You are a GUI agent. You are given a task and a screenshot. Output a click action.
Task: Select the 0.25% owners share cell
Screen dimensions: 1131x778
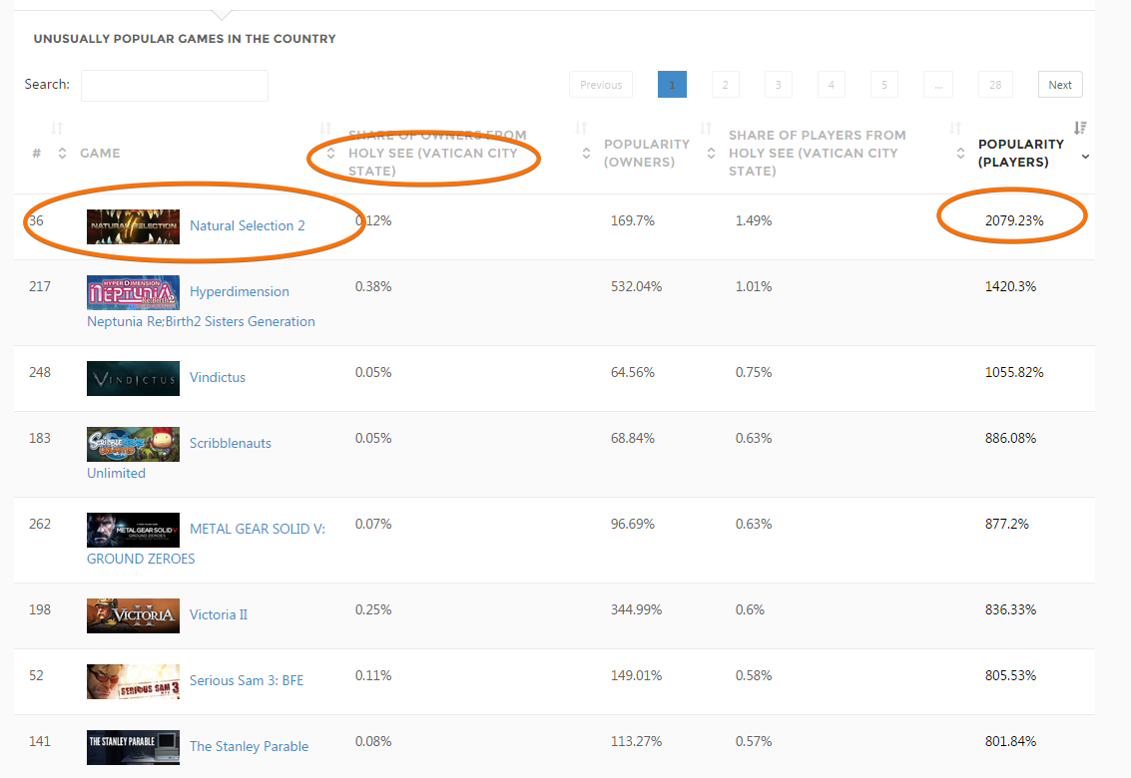[373, 609]
